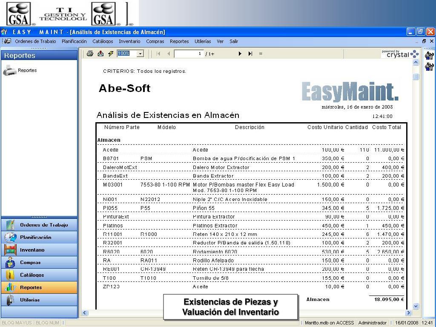Click the Utilerías tools icon

pyautogui.click(x=10, y=300)
